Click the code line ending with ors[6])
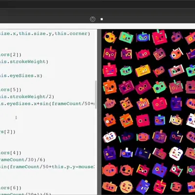Screen dimensions: 195x195 pos(11,188)
